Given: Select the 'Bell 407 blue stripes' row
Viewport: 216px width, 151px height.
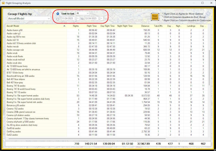Looking at the screenshot, I should 106,79.
